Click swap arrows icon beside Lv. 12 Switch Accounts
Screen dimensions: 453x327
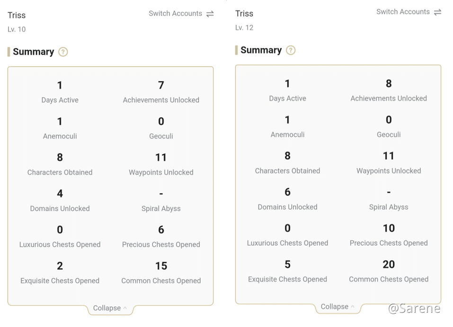coord(438,12)
